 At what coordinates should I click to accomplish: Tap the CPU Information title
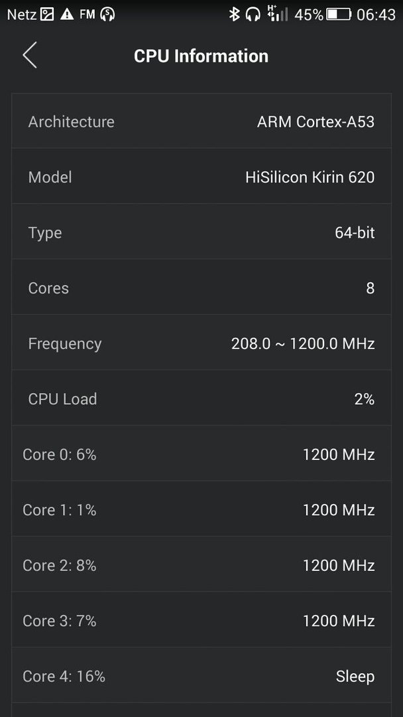click(201, 56)
